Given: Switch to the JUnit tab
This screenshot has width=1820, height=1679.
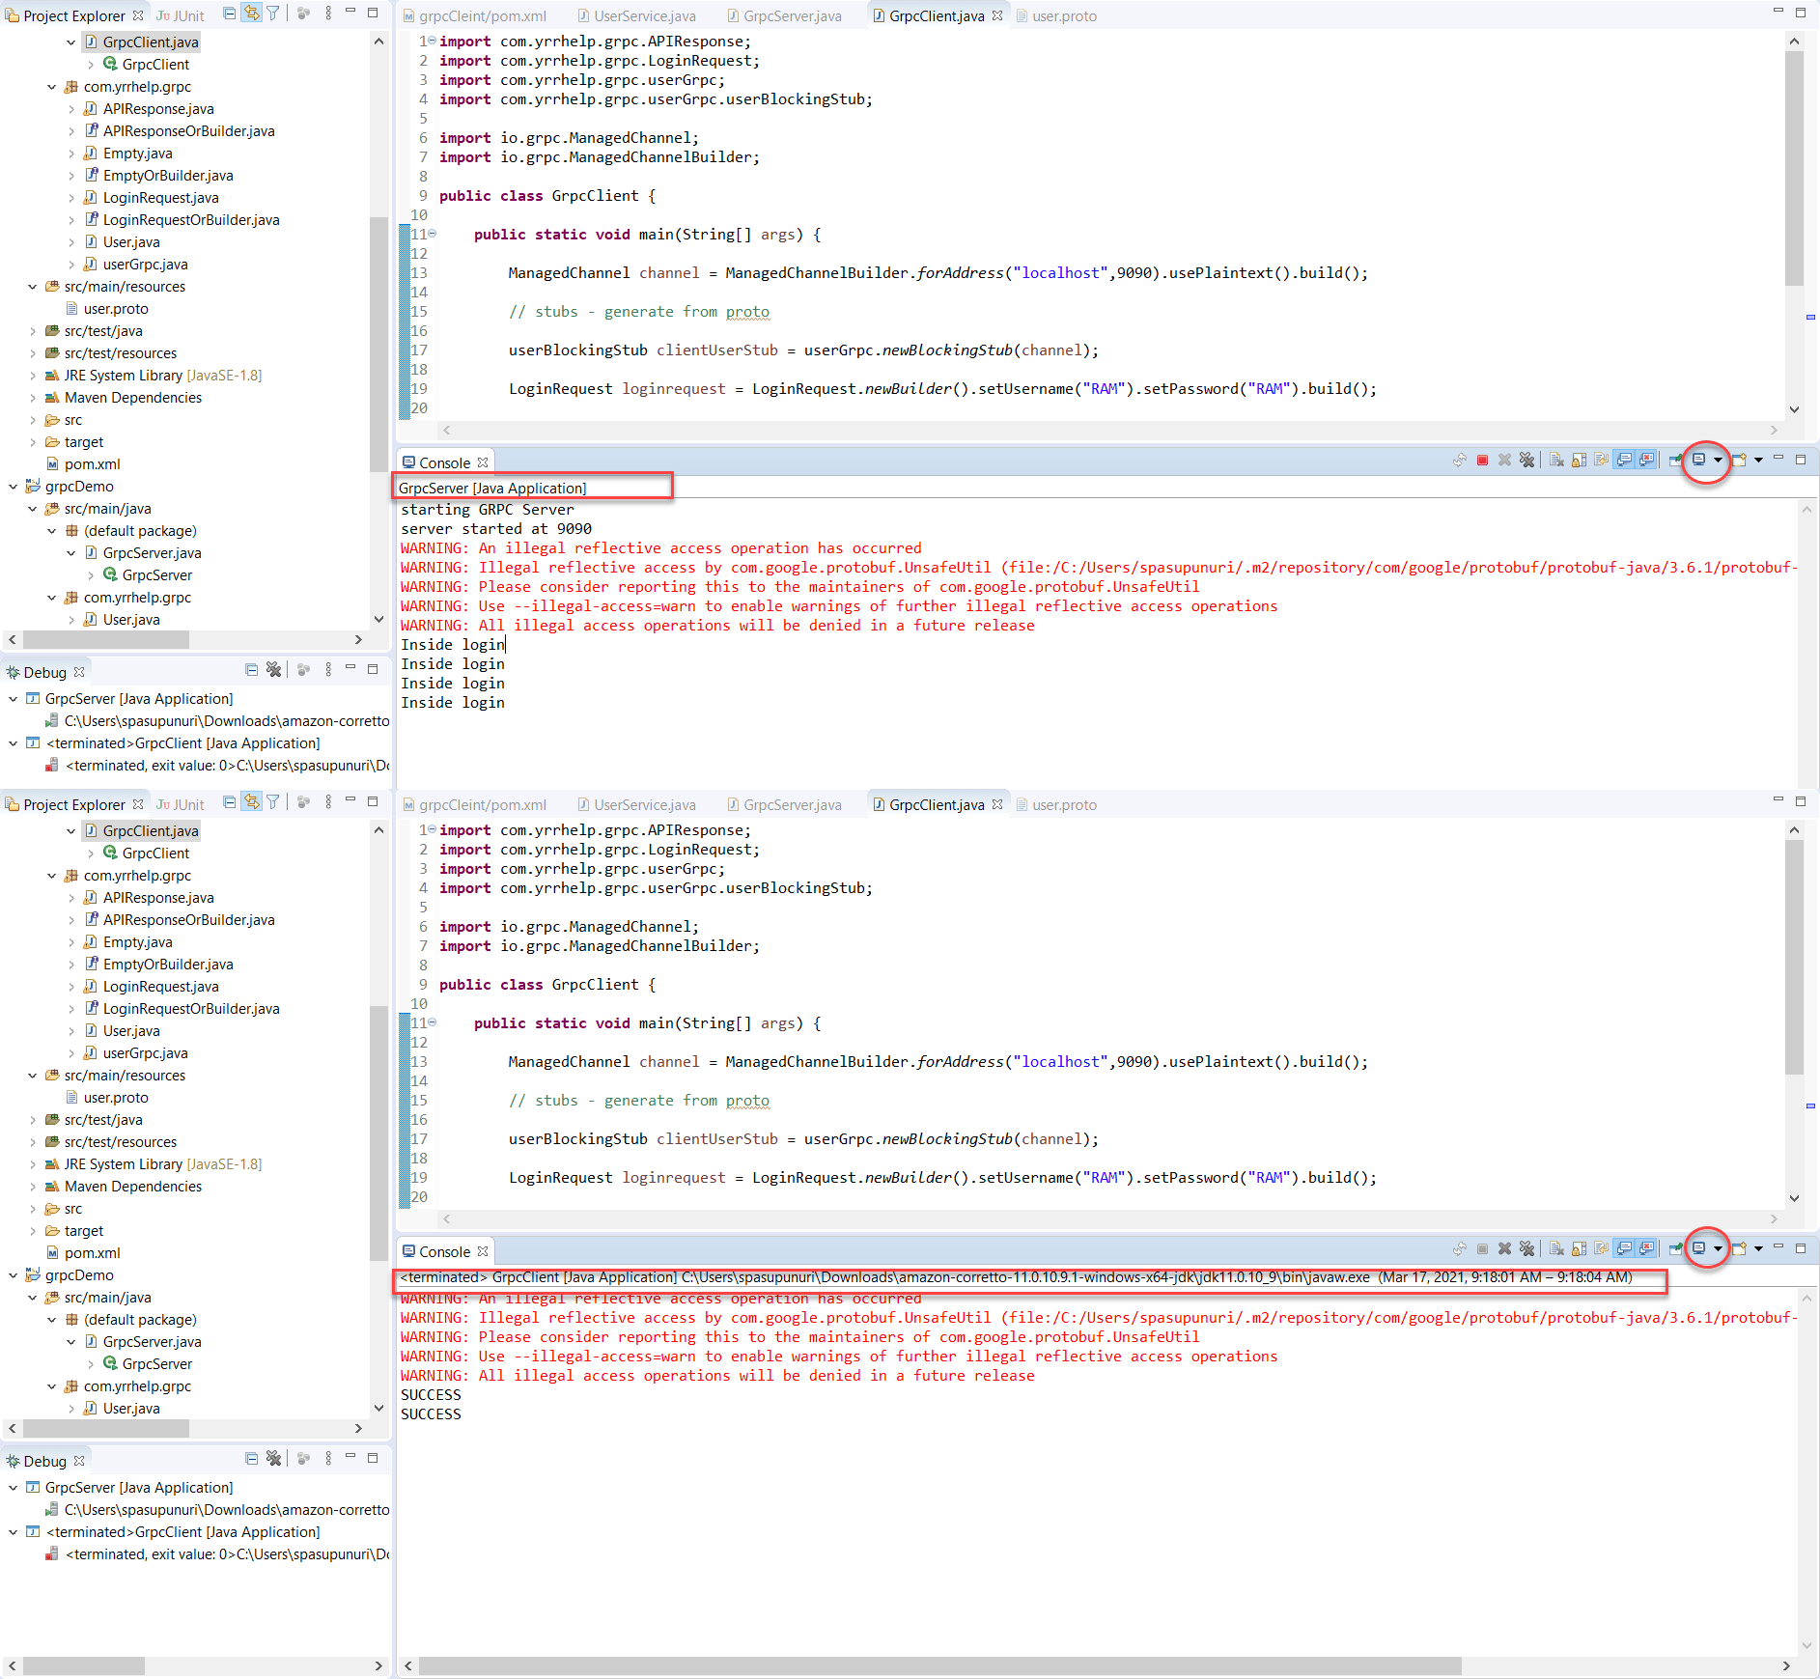Looking at the screenshot, I should click(x=180, y=15).
